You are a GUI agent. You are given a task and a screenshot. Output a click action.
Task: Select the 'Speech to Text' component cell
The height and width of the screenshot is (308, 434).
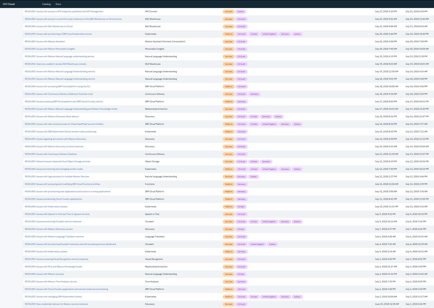tap(152, 214)
